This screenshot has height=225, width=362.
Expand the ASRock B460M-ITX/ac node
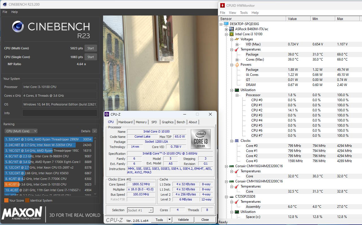226,29
